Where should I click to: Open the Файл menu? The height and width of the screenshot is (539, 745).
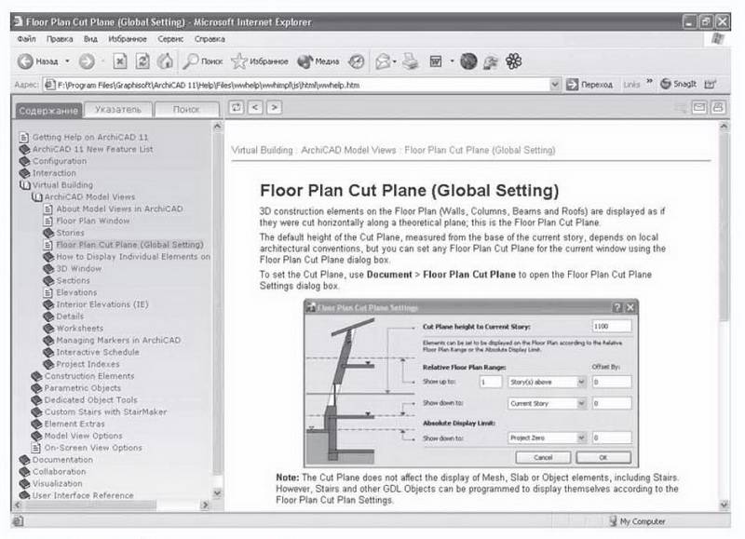coord(27,39)
